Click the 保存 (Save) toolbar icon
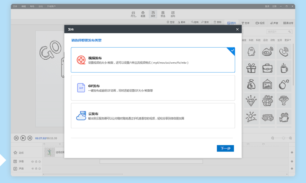The height and width of the screenshot is (183, 306). [153, 14]
